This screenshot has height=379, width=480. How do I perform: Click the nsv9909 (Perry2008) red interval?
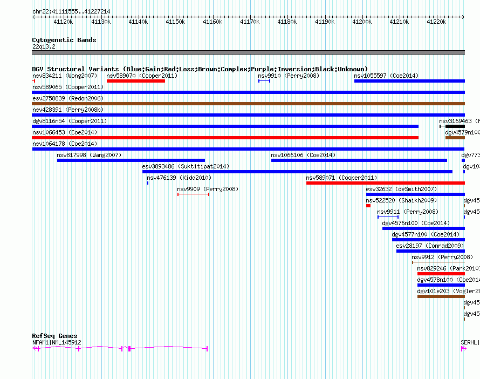click(193, 194)
